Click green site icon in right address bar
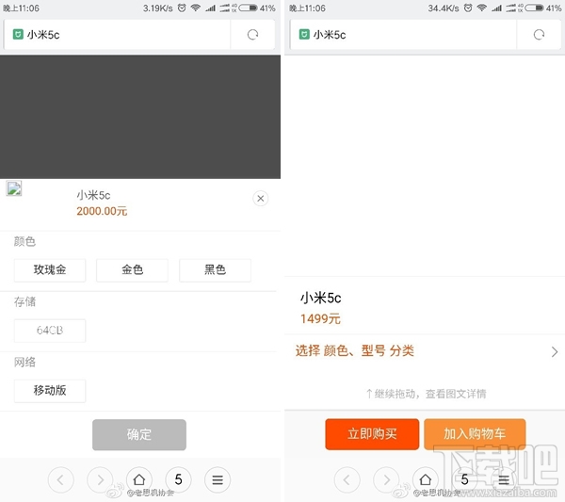Image resolution: width=565 pixels, height=502 pixels. click(304, 34)
